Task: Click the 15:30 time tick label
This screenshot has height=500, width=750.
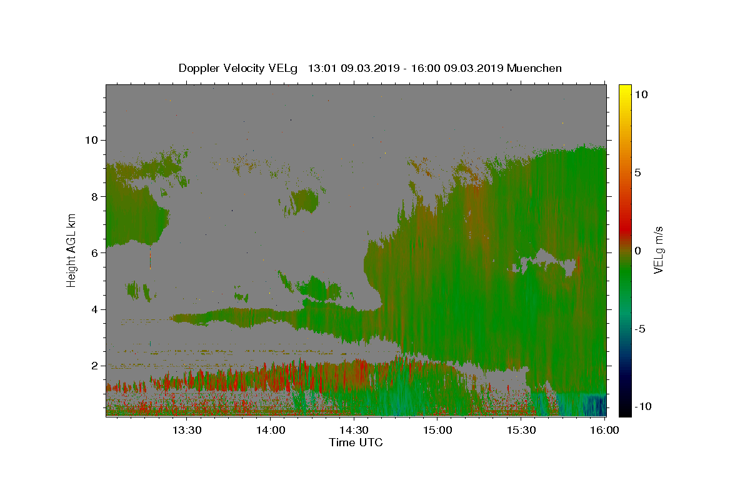Action: (x=521, y=430)
